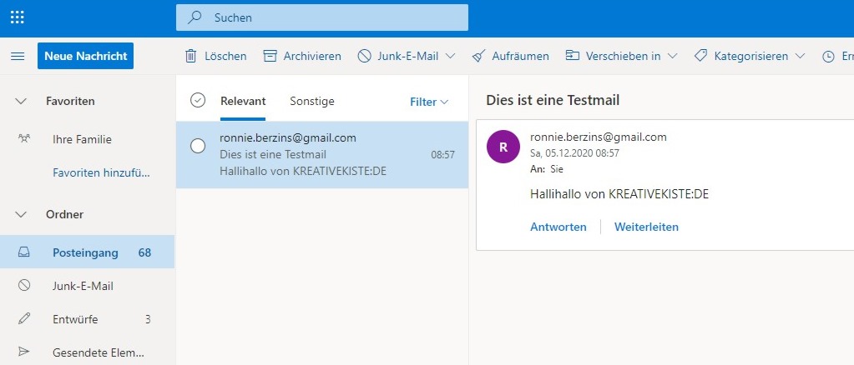Click the Entwürfe pencil icon
854x365 pixels.
pyautogui.click(x=24, y=319)
